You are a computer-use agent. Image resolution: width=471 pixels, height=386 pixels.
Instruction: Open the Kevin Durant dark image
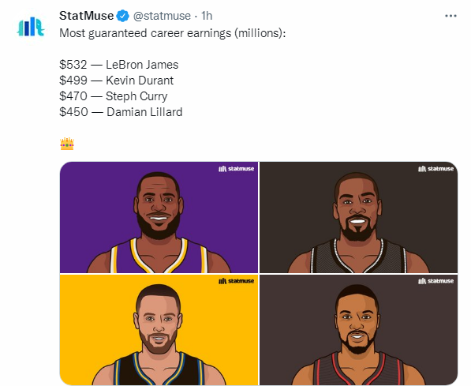[359, 217]
